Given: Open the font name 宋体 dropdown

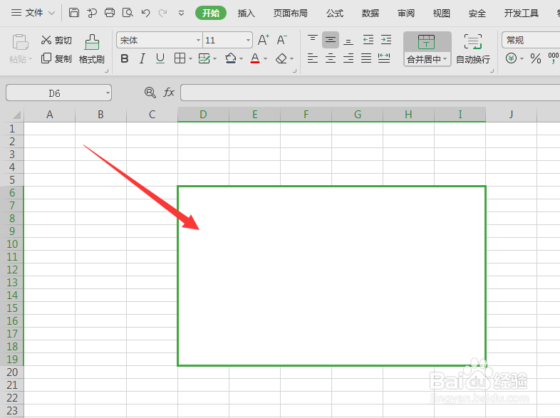Looking at the screenshot, I should 198,41.
